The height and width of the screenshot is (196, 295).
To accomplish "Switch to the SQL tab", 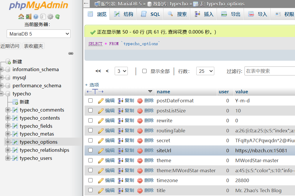I will 150,14.
